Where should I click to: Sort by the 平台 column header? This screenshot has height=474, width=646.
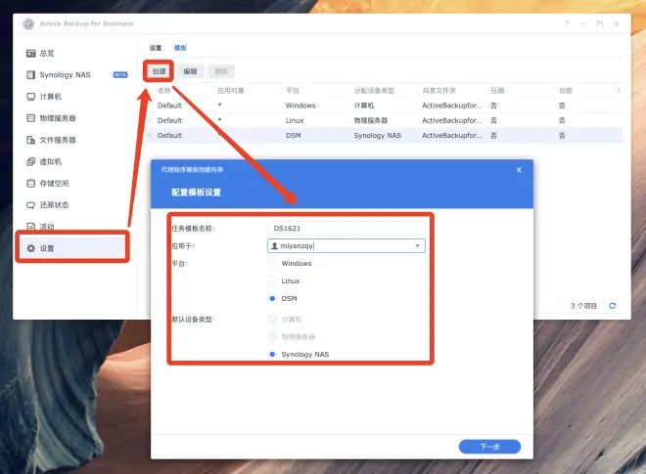pyautogui.click(x=293, y=91)
